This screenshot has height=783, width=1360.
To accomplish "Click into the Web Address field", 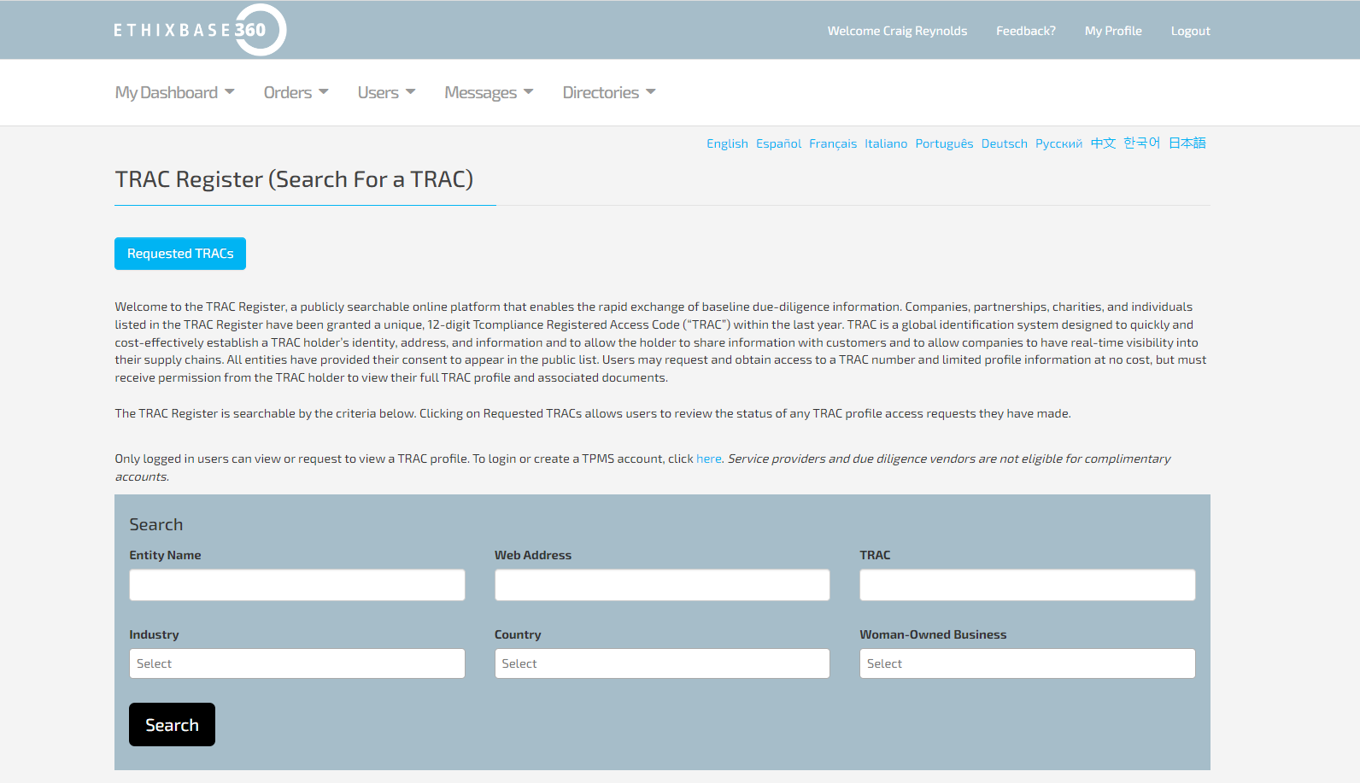I will (662, 585).
